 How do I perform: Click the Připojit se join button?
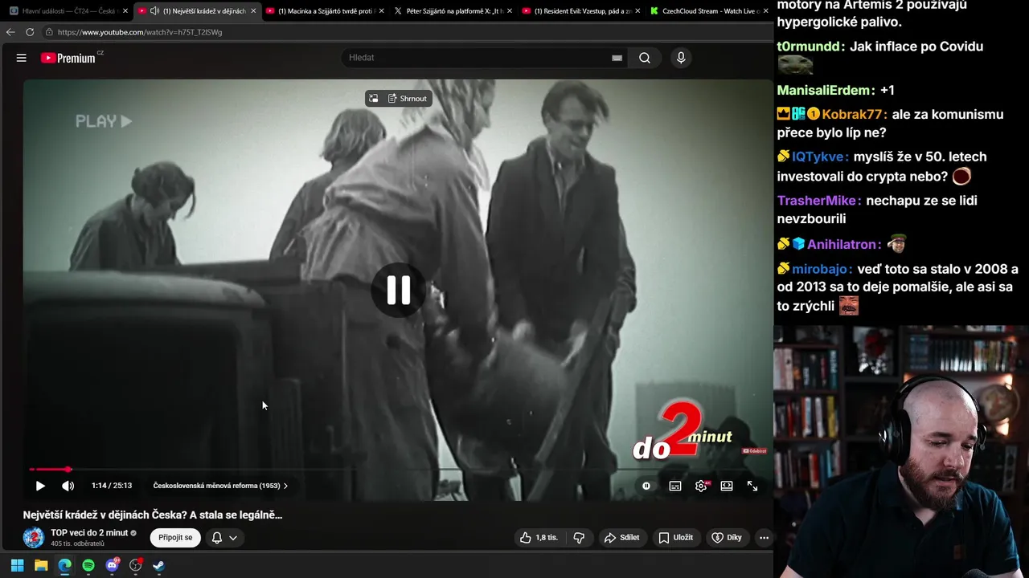(175, 538)
